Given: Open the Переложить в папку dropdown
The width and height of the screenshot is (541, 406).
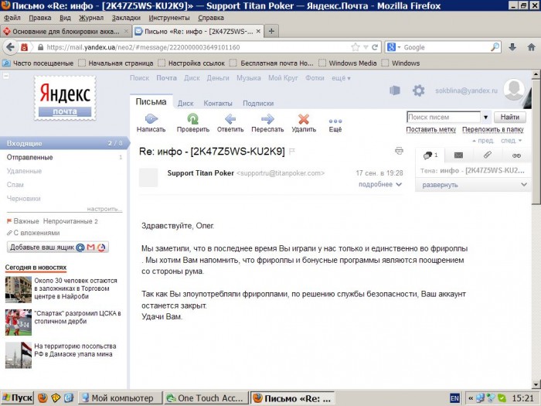Looking at the screenshot, I should tap(493, 129).
